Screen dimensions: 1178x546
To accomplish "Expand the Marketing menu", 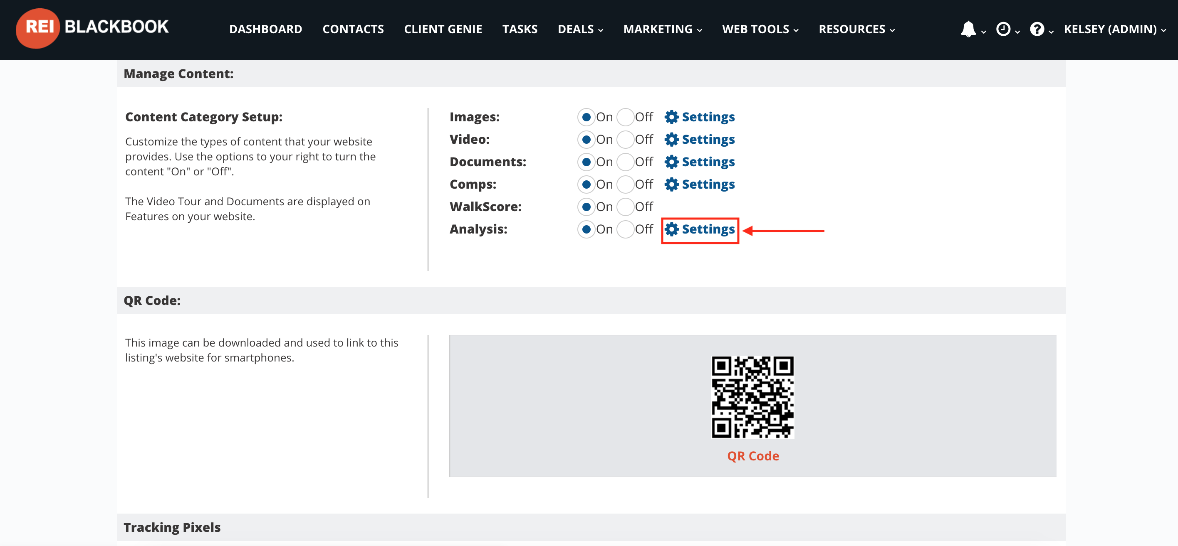I will click(x=663, y=29).
